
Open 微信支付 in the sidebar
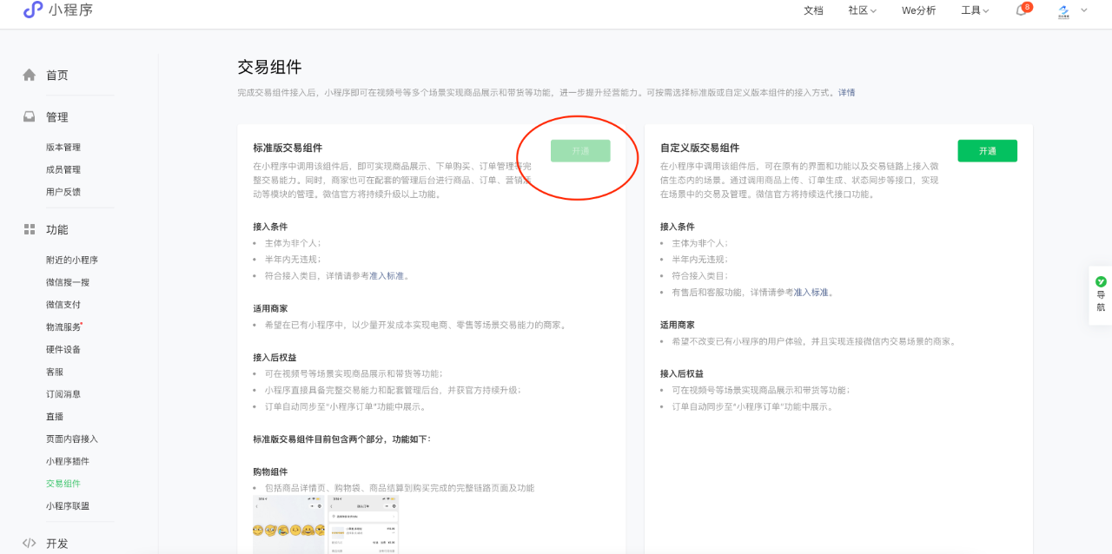[x=63, y=304]
